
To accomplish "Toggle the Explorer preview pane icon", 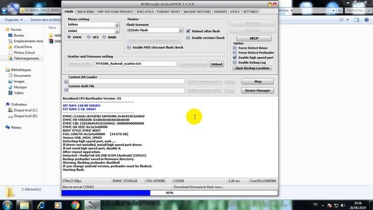I will (357, 20).
